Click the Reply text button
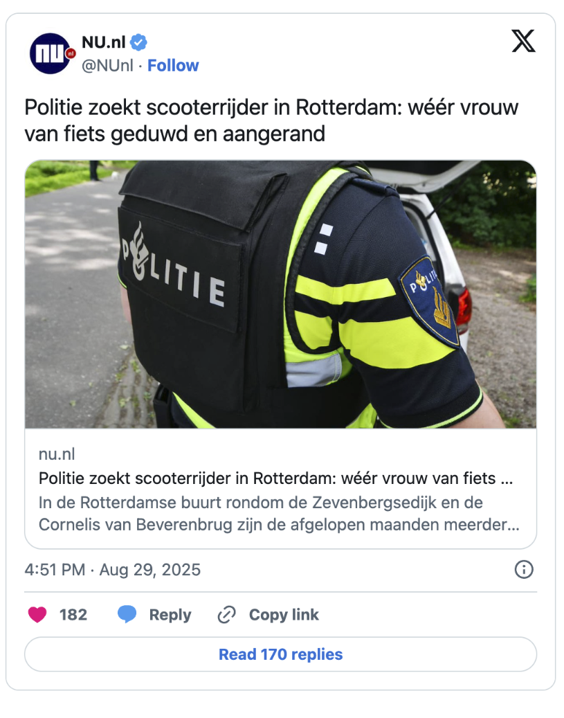Viewport: 564px width, 718px height. click(x=170, y=615)
